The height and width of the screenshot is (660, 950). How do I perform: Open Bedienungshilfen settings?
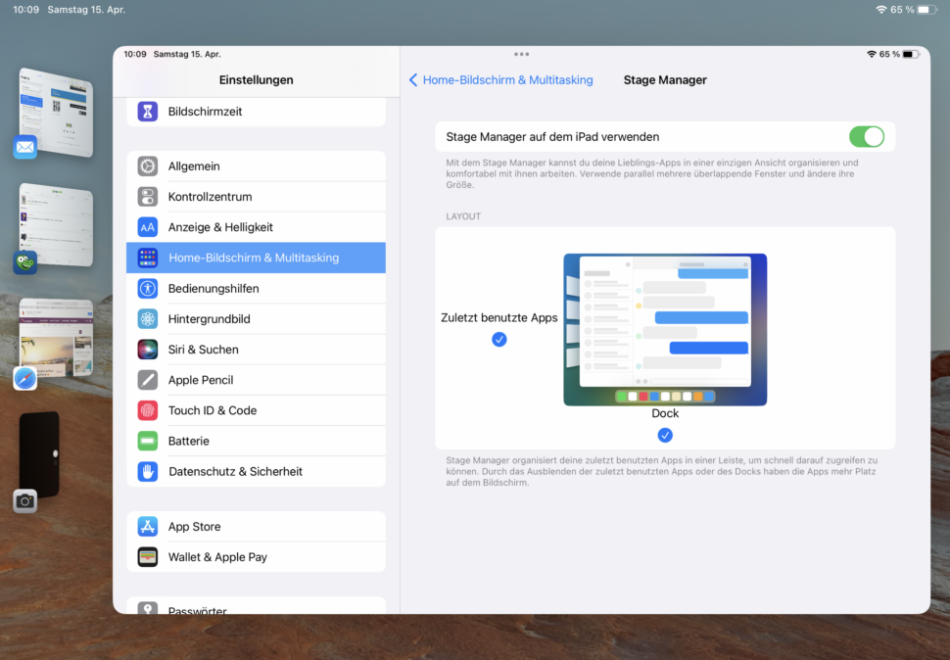tap(256, 288)
